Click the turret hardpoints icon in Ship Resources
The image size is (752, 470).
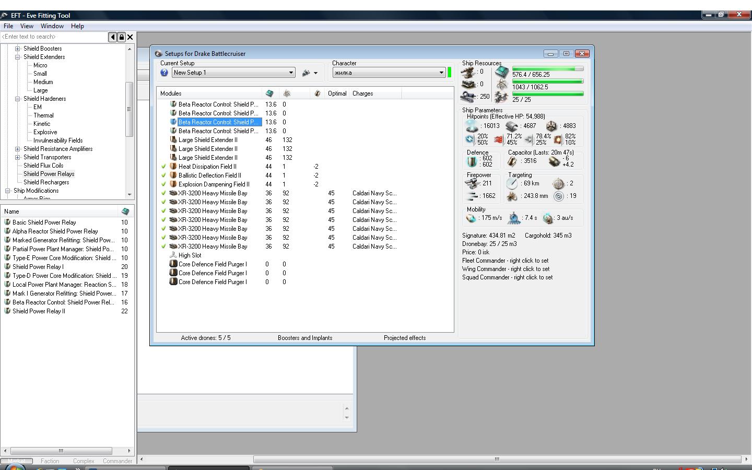click(468, 72)
